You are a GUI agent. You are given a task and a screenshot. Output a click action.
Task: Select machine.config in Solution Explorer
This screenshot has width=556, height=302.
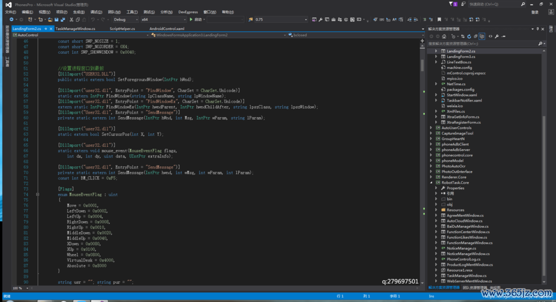point(459,68)
